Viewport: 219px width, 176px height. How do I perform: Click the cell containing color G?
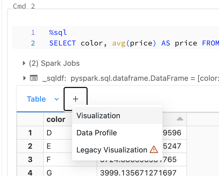49,173
